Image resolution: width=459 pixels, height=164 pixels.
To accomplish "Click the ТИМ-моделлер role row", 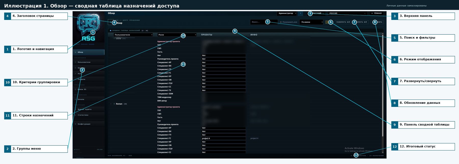I will pos(245,97).
